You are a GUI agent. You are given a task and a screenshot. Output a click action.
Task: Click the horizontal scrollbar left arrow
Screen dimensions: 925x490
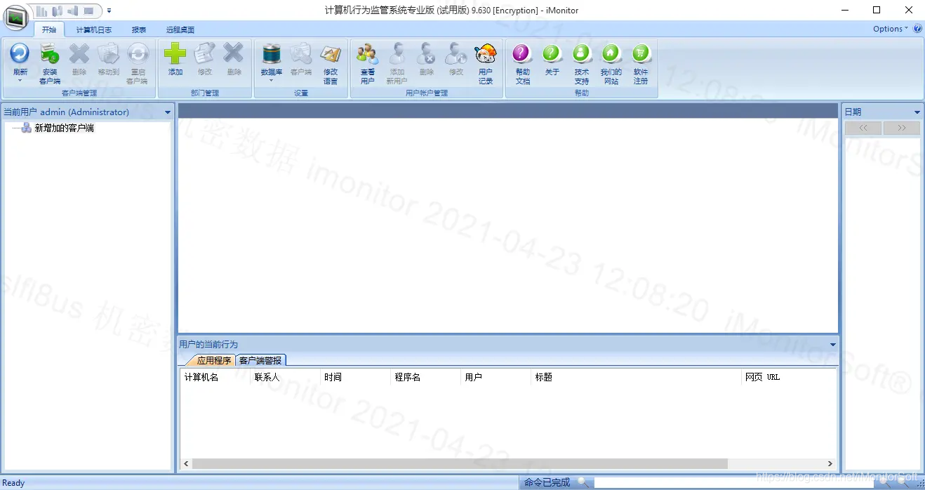pos(186,464)
